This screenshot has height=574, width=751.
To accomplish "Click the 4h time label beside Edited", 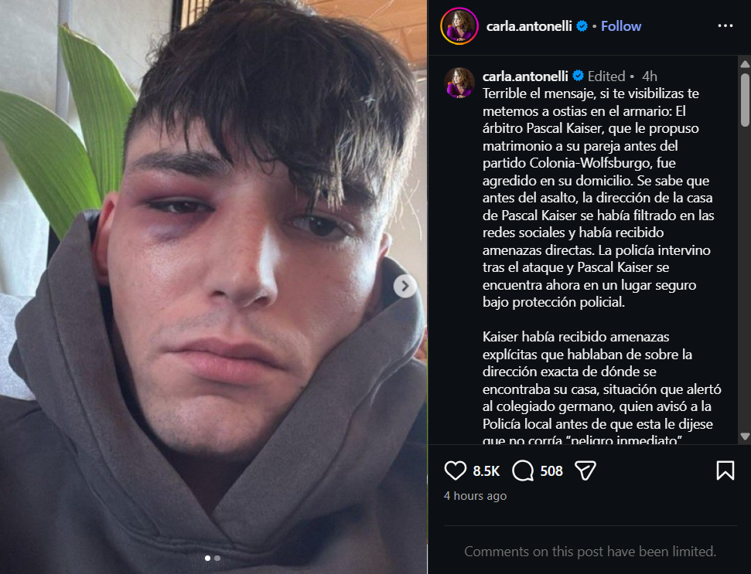I will [650, 76].
